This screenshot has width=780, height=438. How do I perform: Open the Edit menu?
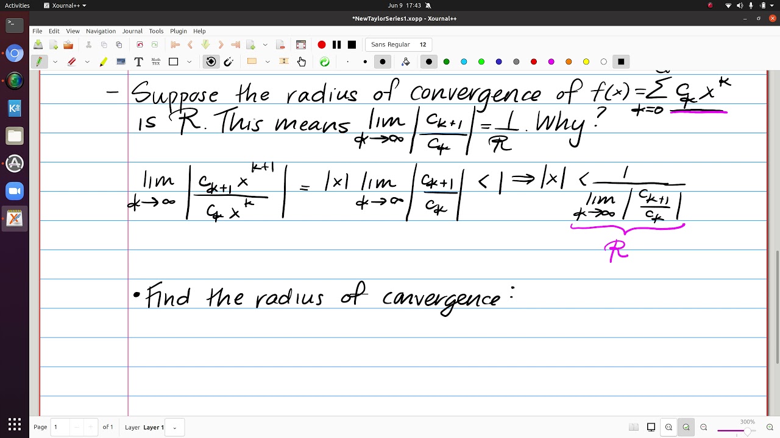tap(54, 31)
